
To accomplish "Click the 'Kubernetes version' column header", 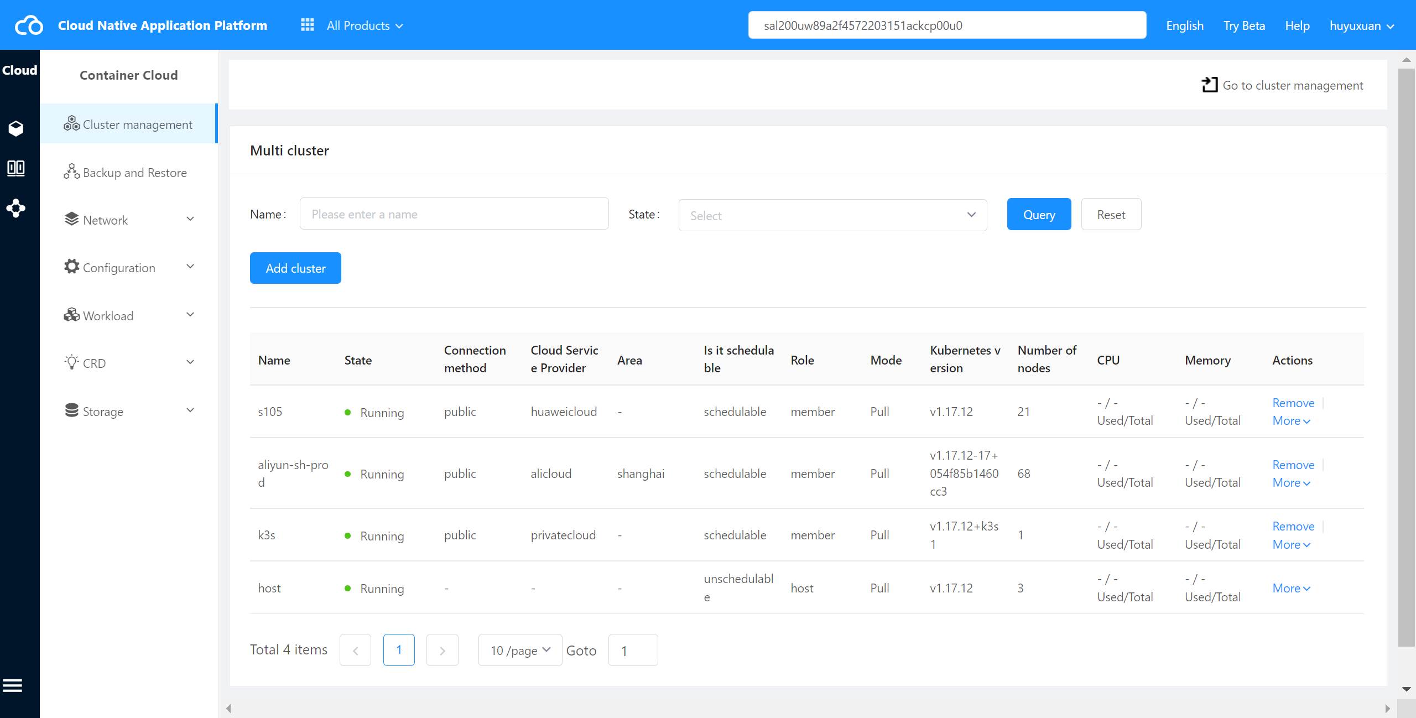I will [965, 359].
